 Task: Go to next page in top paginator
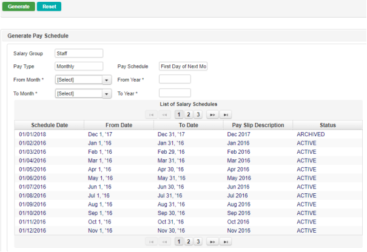click(x=212, y=114)
